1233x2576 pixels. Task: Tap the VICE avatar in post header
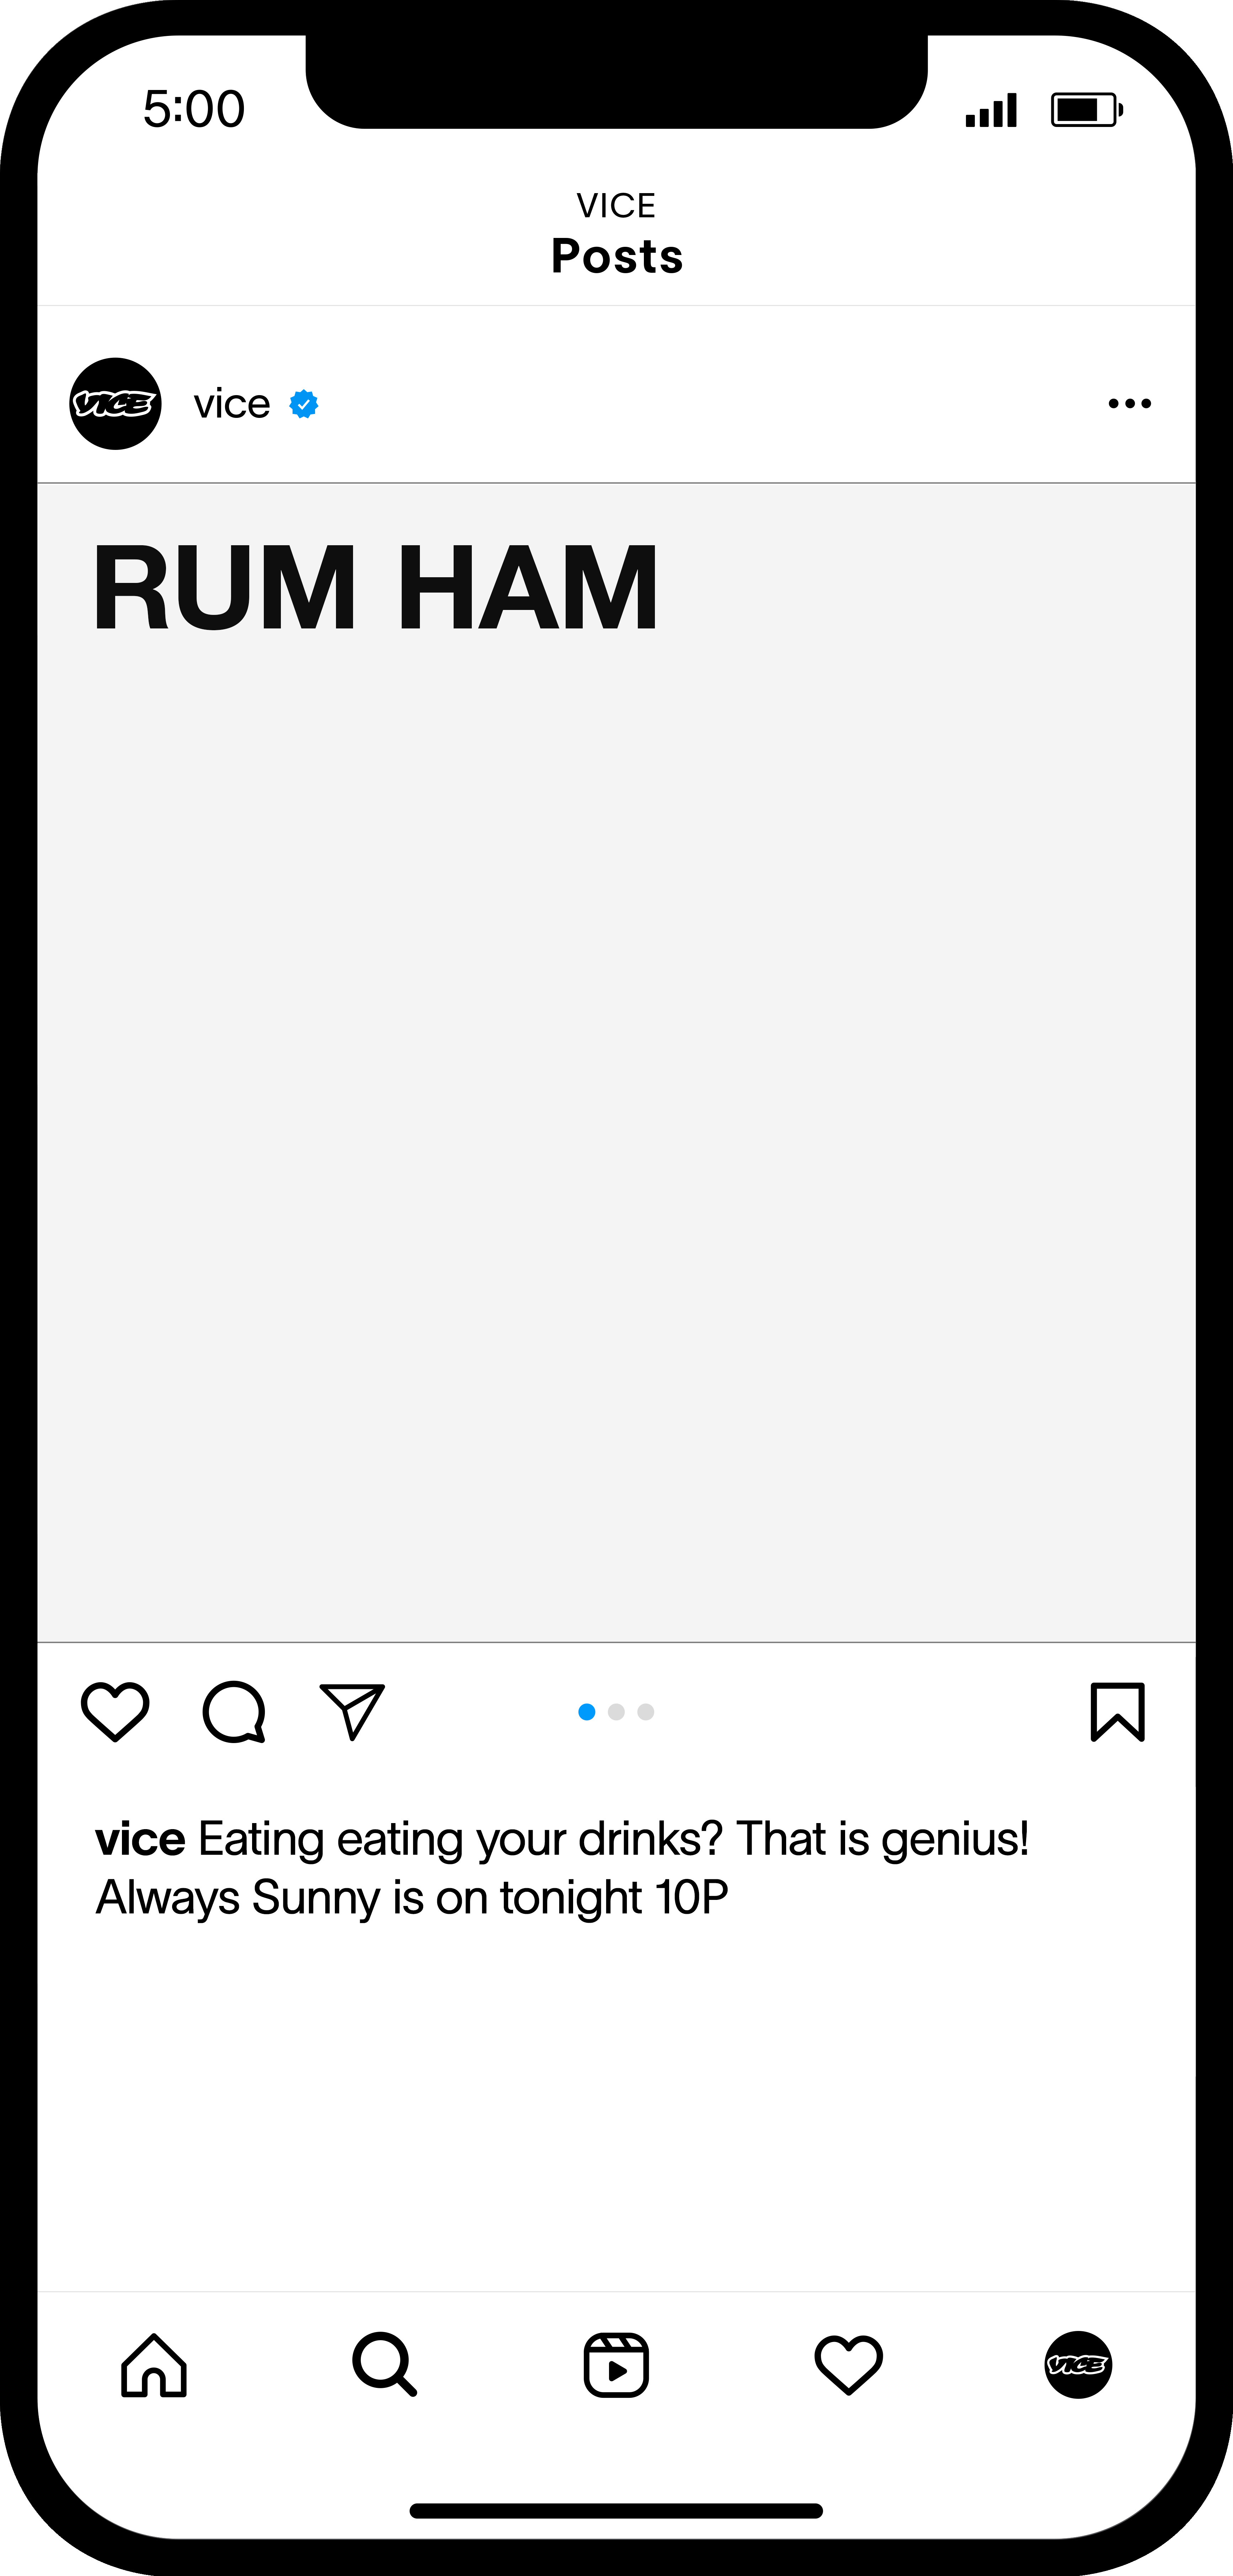(x=115, y=404)
